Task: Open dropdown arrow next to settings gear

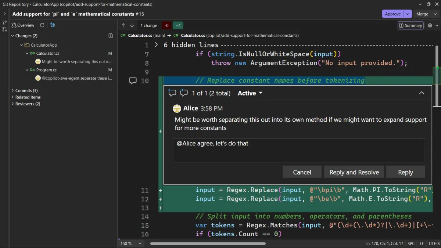Action: 437,25
